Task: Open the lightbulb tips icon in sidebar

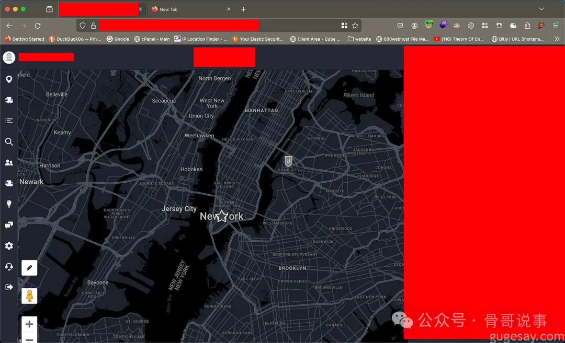Action: 9,204
